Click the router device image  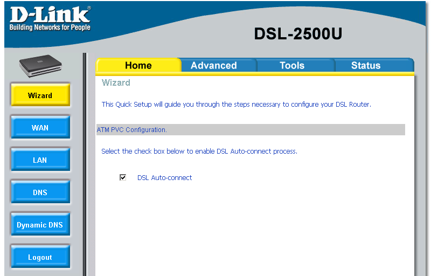tap(40, 66)
